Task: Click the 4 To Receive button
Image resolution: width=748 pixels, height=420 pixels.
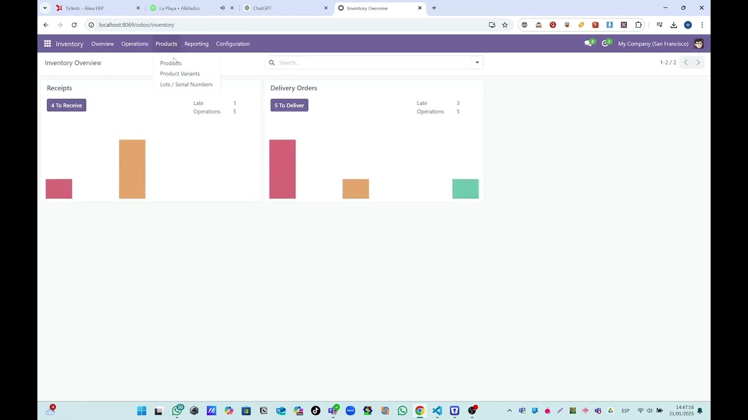Action: click(x=67, y=106)
